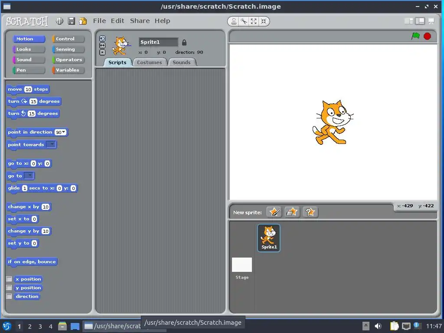The width and height of the screenshot is (444, 333).
Task: Switch to the Sounds tab
Action: pyautogui.click(x=182, y=62)
